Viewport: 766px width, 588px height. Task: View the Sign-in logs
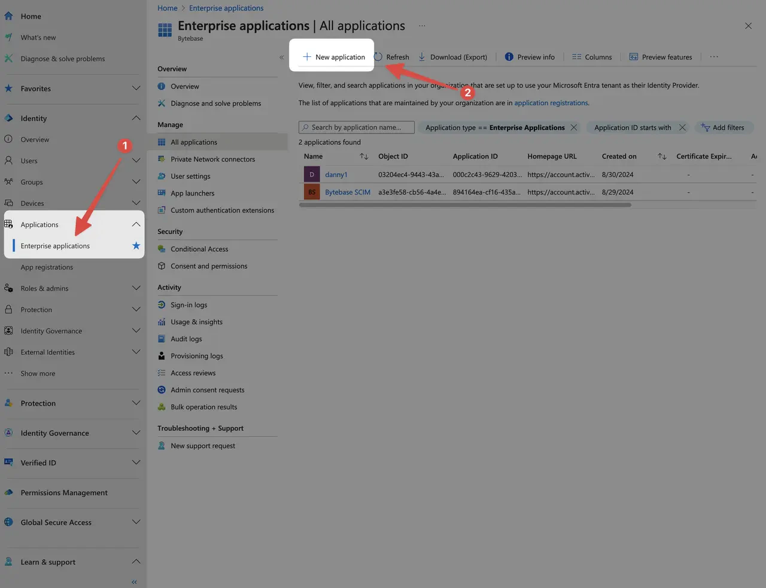tap(190, 304)
